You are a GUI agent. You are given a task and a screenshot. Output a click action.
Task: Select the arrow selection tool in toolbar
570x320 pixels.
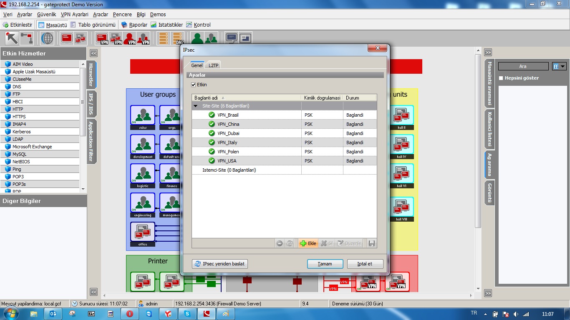(x=12, y=38)
